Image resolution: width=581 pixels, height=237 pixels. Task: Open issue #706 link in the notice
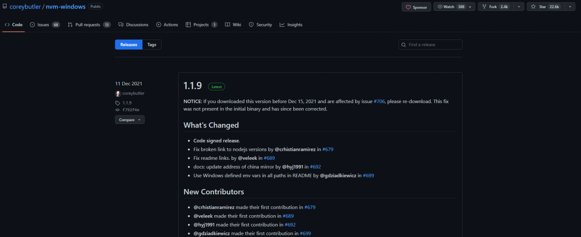pyautogui.click(x=379, y=102)
